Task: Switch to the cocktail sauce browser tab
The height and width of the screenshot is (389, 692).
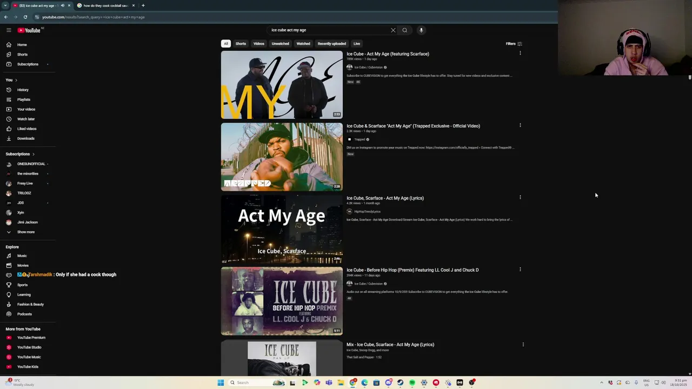Action: click(x=105, y=5)
